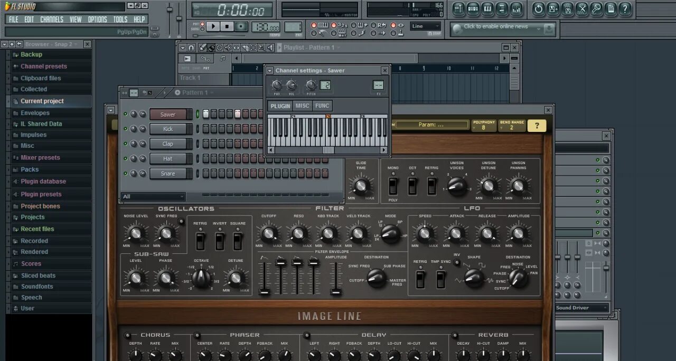
Task: Select the selection tool in Playlist toolbar
Action: 253,47
